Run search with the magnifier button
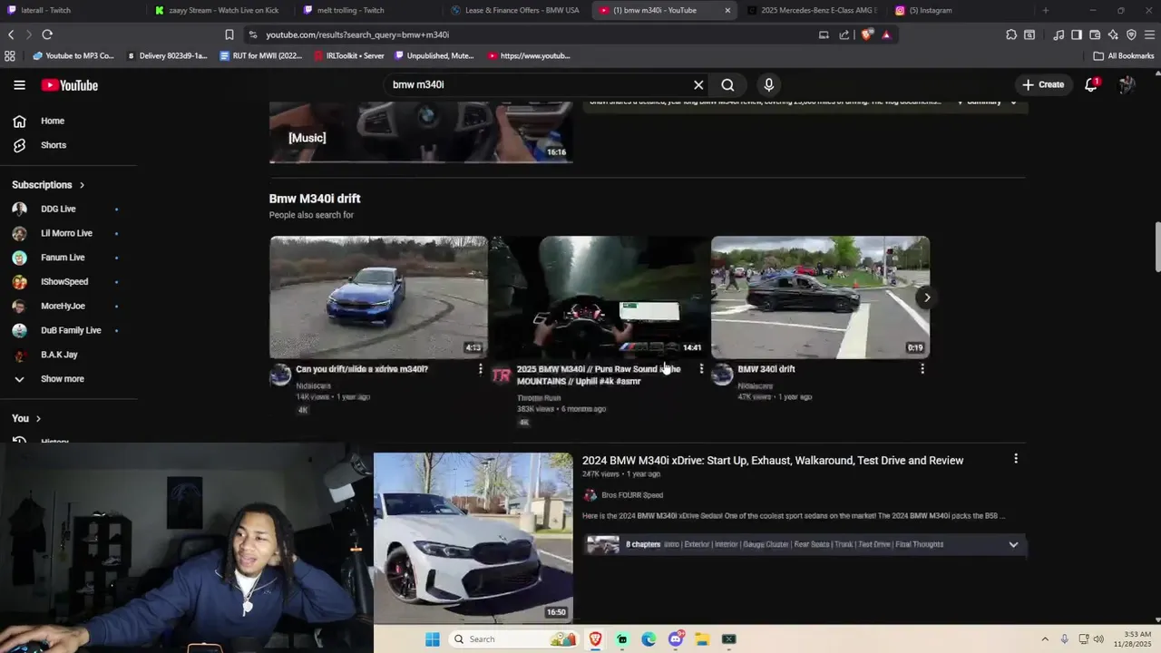The width and height of the screenshot is (1161, 653). pyautogui.click(x=727, y=84)
